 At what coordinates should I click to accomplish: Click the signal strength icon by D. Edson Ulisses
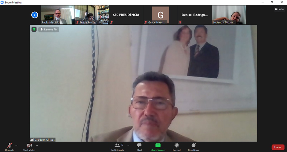coord(32,140)
